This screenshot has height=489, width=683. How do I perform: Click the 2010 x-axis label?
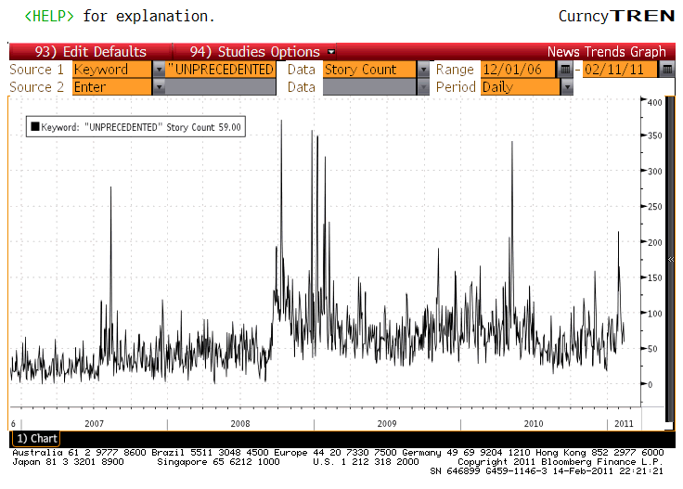pos(534,423)
